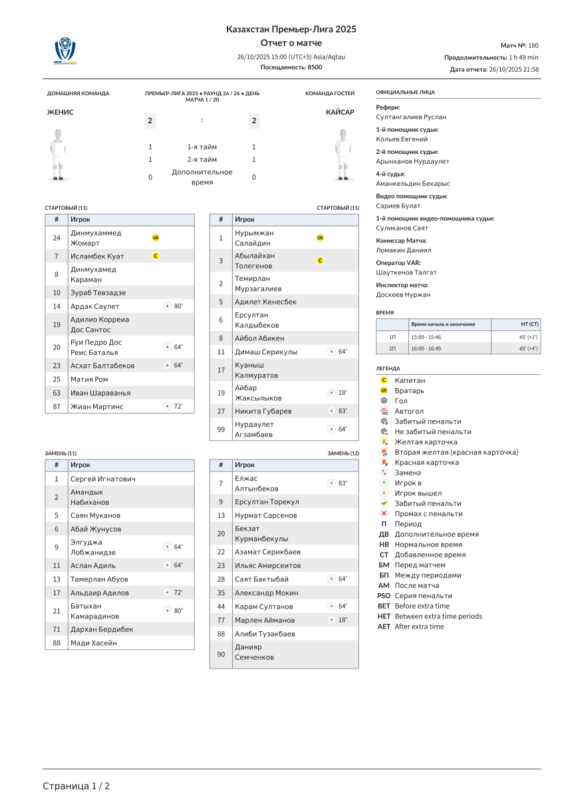Click goalkeeper badge beside Нурымжан Салайдин

[320, 238]
